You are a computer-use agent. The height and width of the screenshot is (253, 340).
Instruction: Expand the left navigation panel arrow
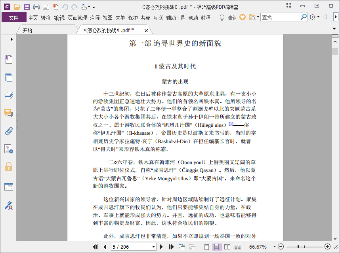tap(11, 40)
